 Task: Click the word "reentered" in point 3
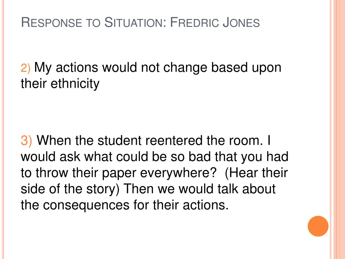point(174,140)
